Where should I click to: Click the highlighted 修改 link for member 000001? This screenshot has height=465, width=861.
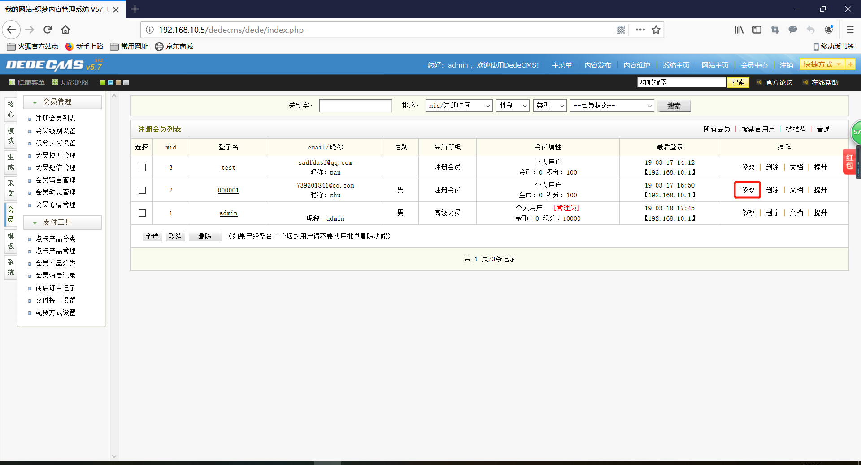tap(747, 190)
